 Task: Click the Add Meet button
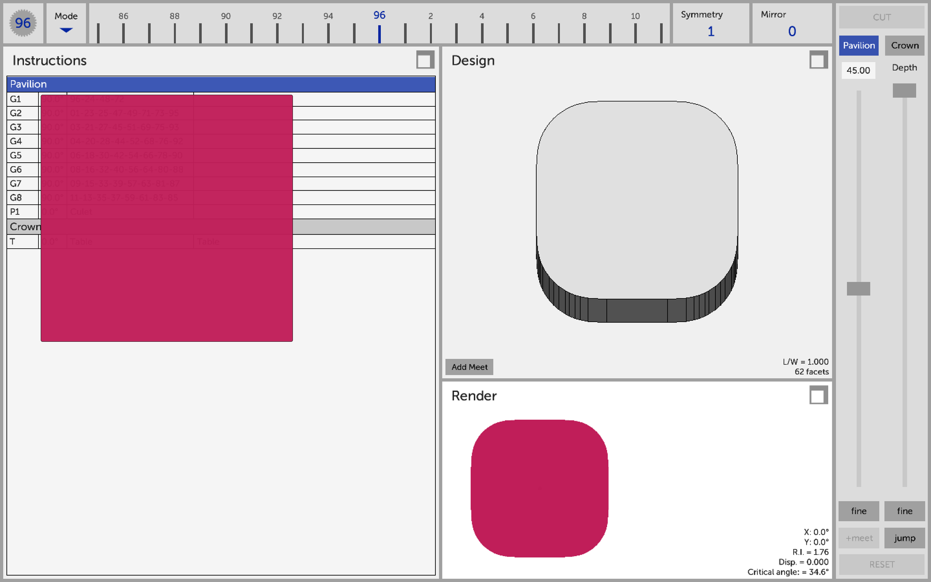tap(469, 367)
